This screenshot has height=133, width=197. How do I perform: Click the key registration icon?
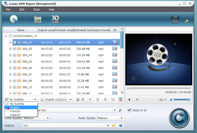187,21
